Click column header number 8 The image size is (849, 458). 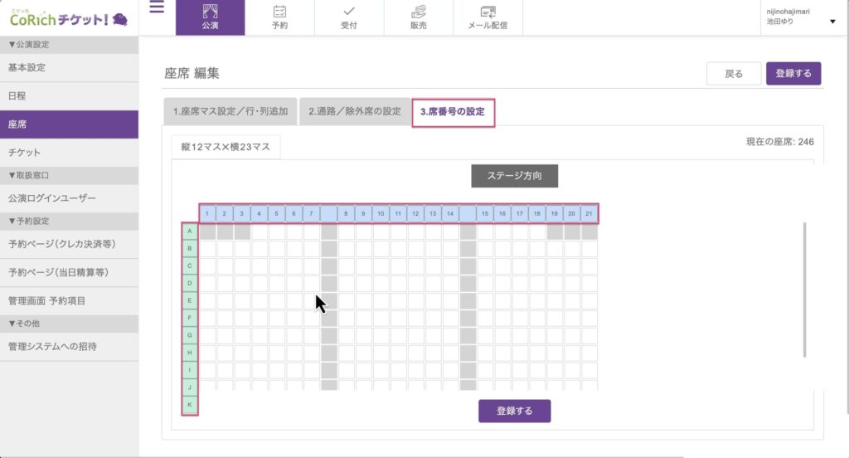click(x=347, y=214)
